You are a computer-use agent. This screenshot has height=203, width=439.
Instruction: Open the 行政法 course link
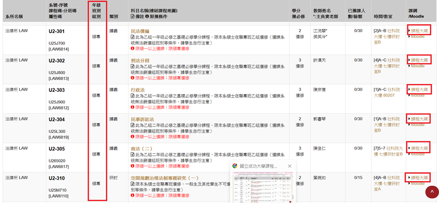[x=138, y=90]
